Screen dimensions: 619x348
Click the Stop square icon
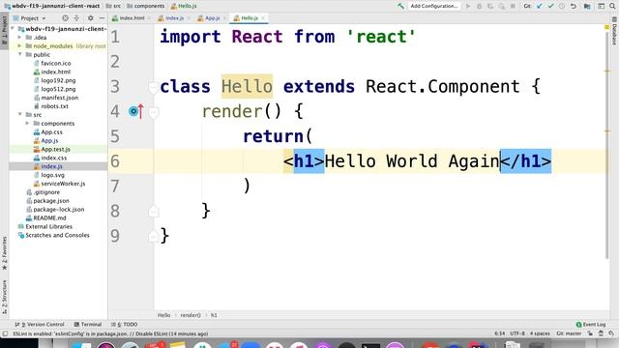tap(513, 6)
